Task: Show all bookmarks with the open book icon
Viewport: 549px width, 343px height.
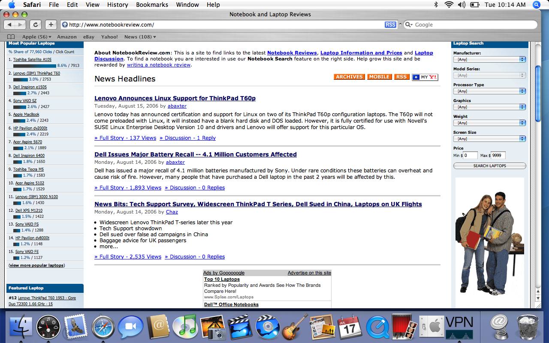Action: [x=11, y=37]
